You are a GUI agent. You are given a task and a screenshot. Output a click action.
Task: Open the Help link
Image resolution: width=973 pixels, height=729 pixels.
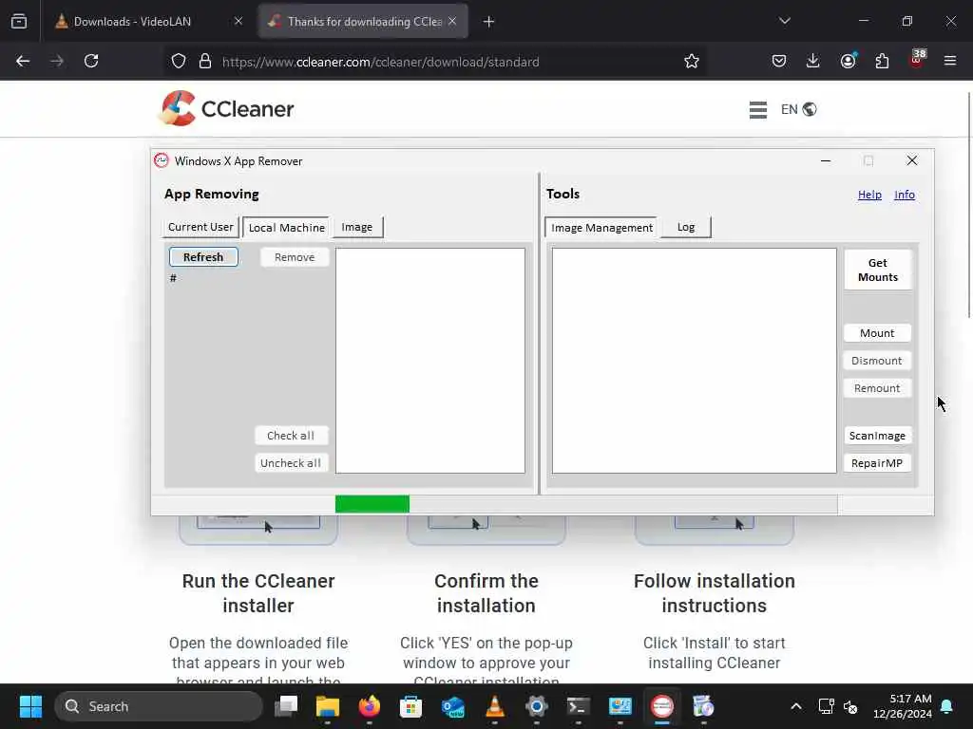pos(869,195)
